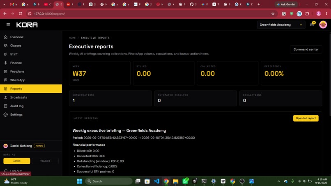
Task: Navigate to the Finance page
Action: [31, 63]
